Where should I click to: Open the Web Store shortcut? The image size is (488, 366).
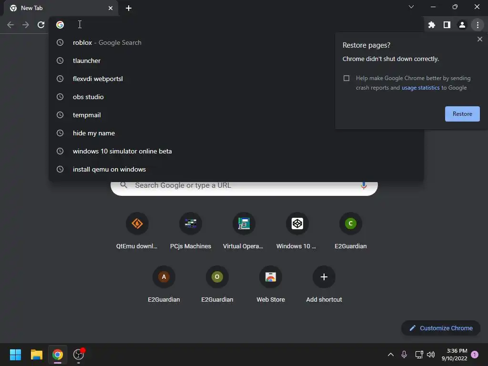(271, 285)
